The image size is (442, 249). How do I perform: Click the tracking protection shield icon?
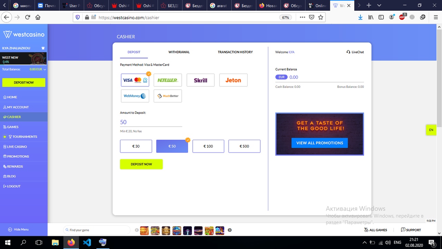point(78,17)
